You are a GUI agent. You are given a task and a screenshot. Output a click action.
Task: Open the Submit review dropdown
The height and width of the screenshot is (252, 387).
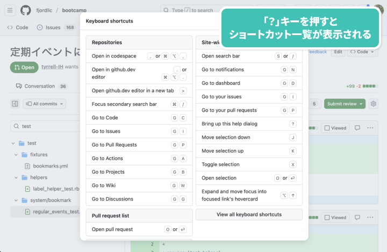point(345,104)
